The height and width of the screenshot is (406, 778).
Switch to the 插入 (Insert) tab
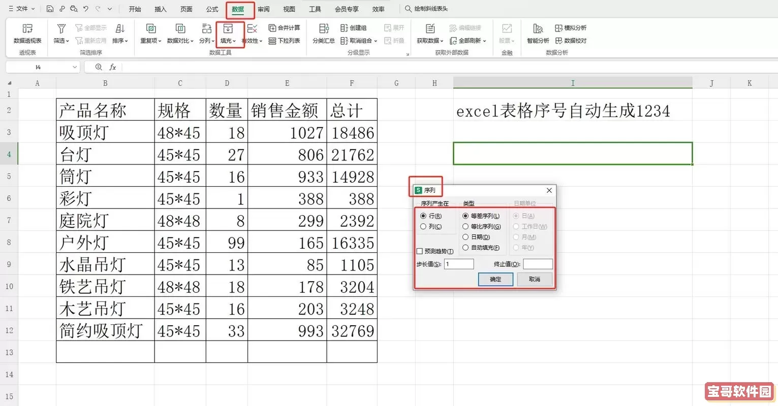[161, 9]
